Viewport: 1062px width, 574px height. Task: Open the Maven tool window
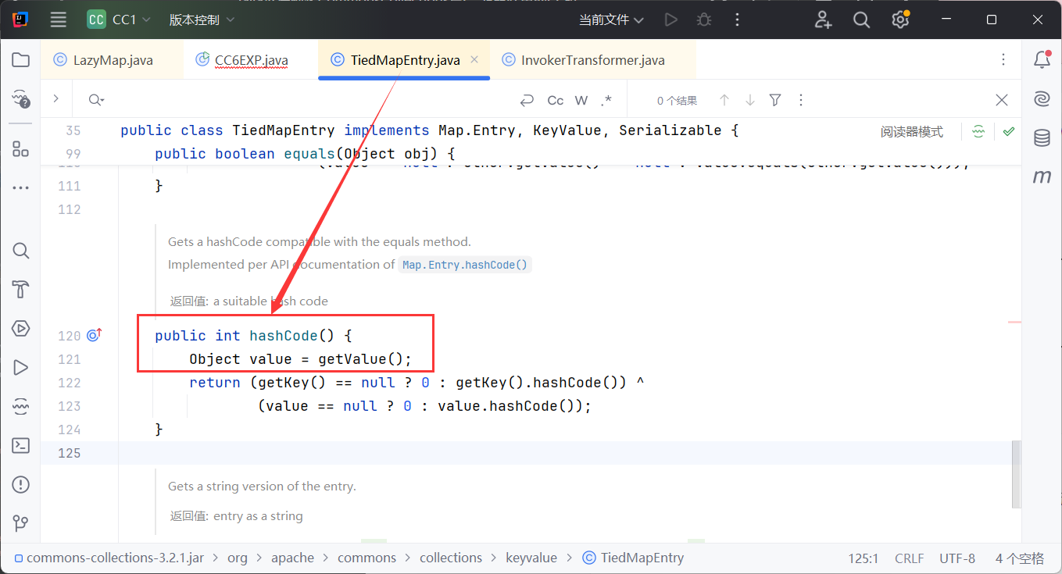1042,177
